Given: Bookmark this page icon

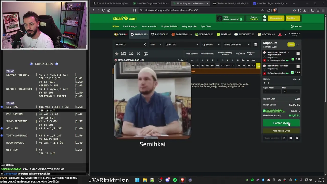Looking at the screenshot, I should 134,10.
